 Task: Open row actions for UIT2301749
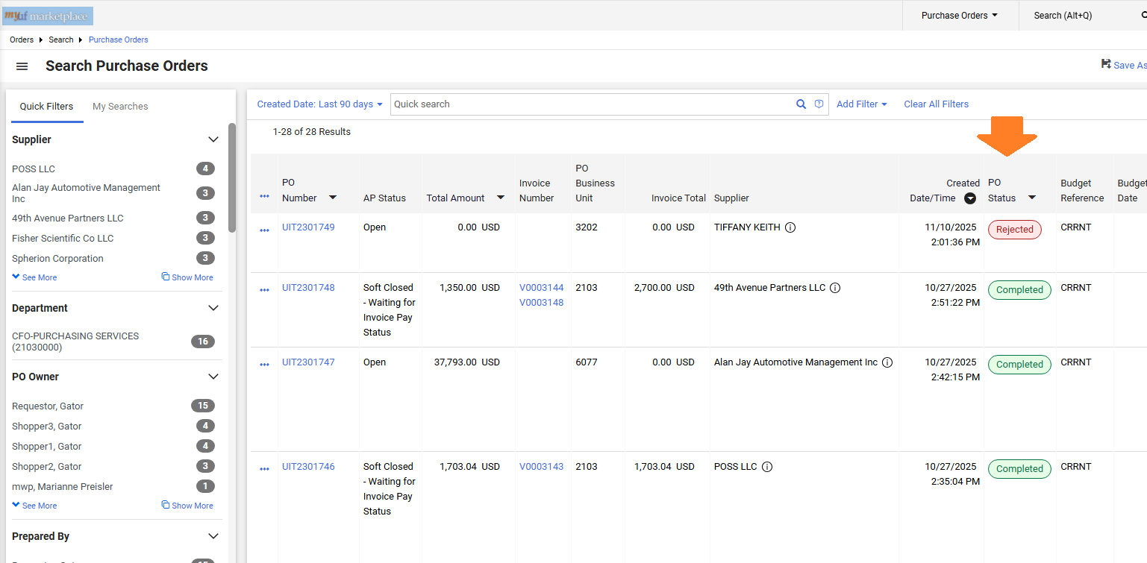264,230
